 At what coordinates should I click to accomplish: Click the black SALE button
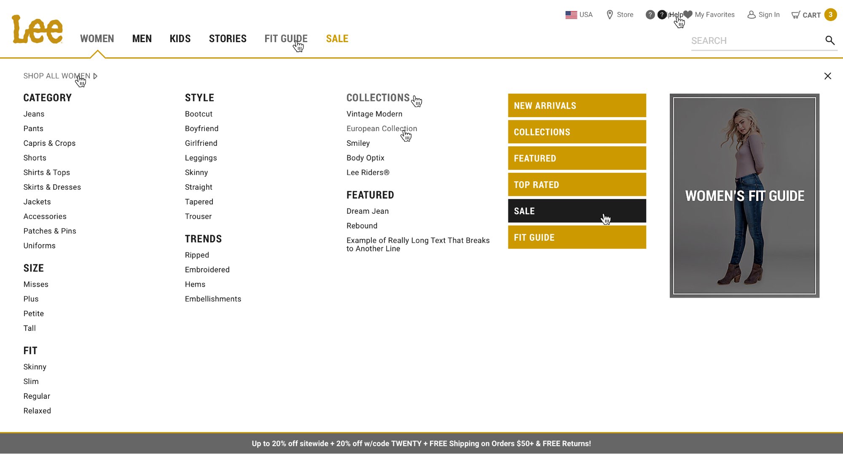point(577,211)
